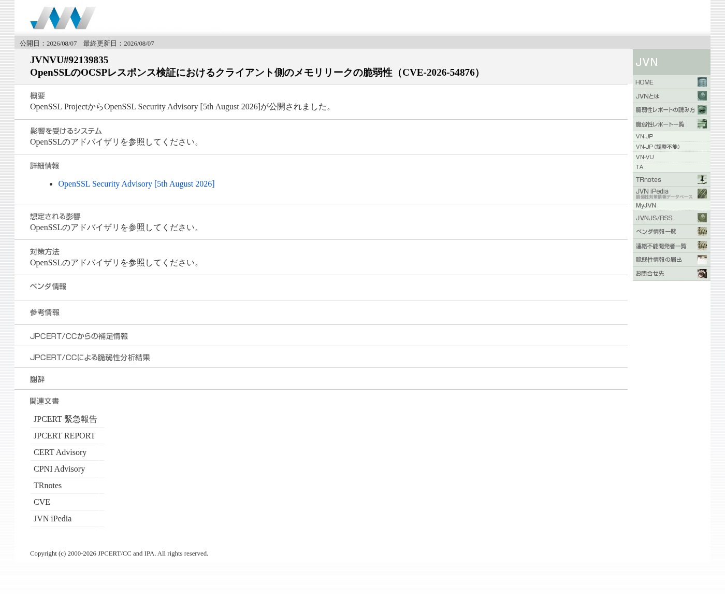
Task: Click the 概要 paragraph about OpenSSL Project
Action: 182,107
